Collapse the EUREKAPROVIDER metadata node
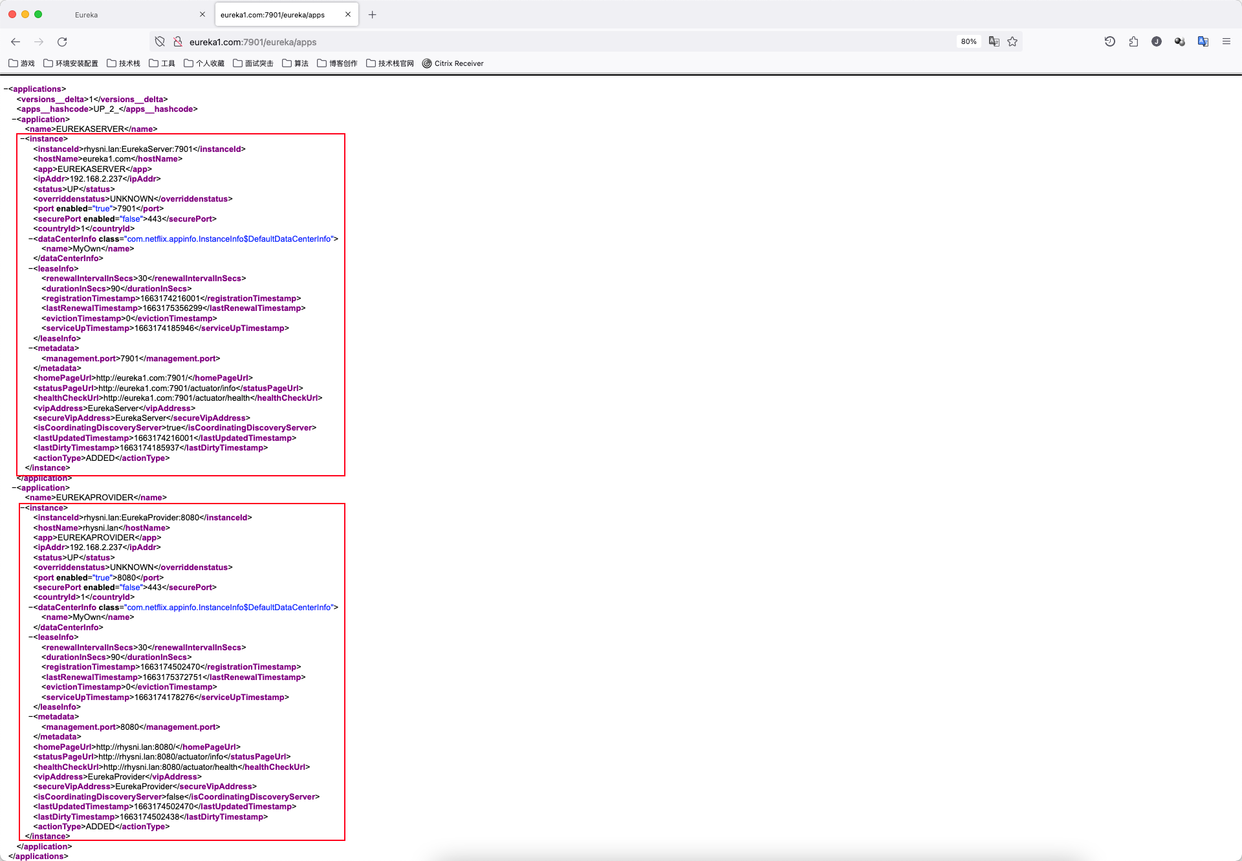 (x=31, y=717)
